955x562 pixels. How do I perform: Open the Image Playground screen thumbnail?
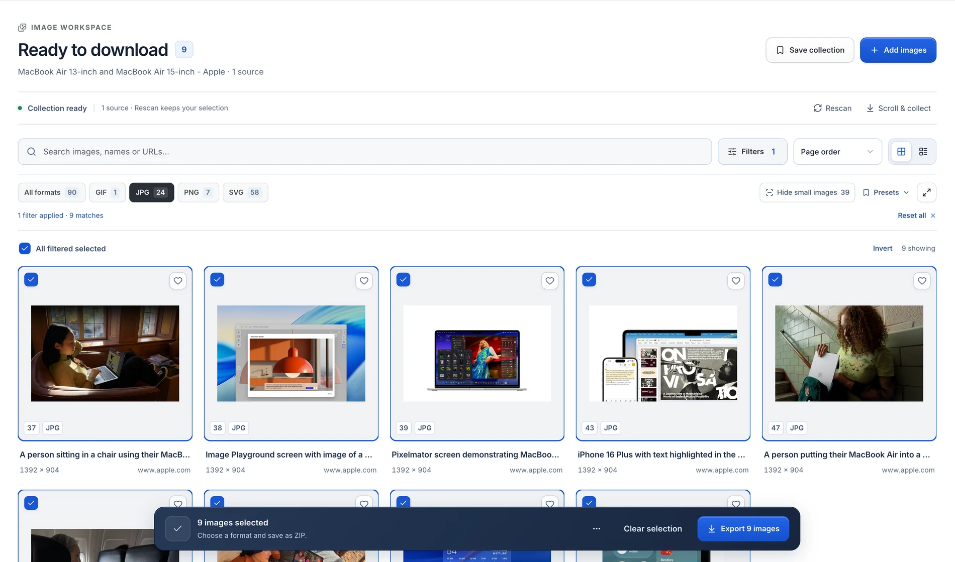point(291,354)
